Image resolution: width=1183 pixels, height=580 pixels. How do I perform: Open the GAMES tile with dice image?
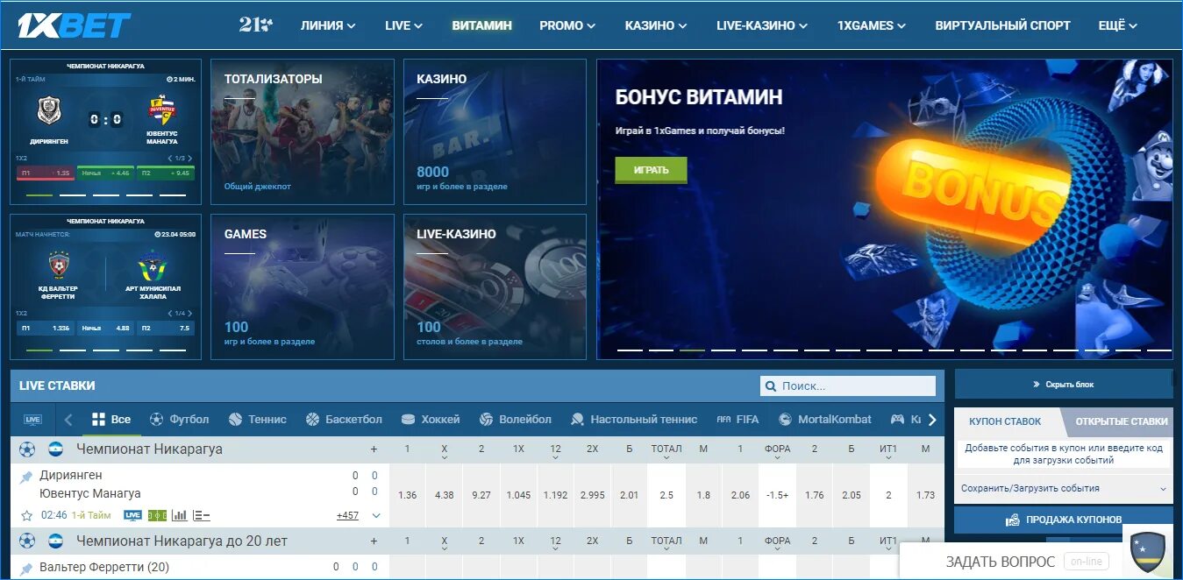point(303,286)
